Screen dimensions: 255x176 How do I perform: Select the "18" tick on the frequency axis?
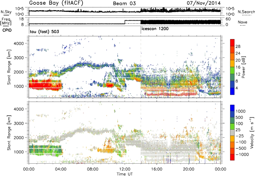(x=21, y=19)
